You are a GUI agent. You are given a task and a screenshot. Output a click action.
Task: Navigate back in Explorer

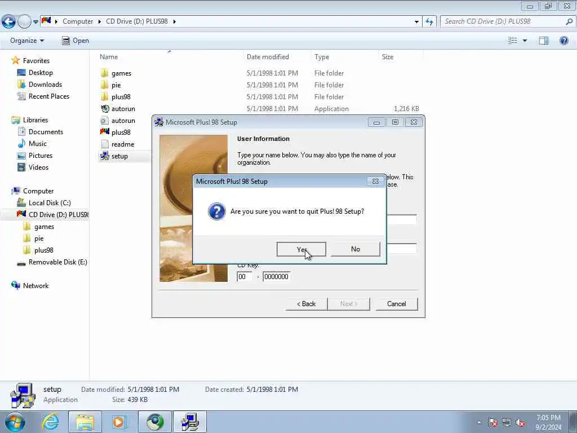[x=9, y=22]
